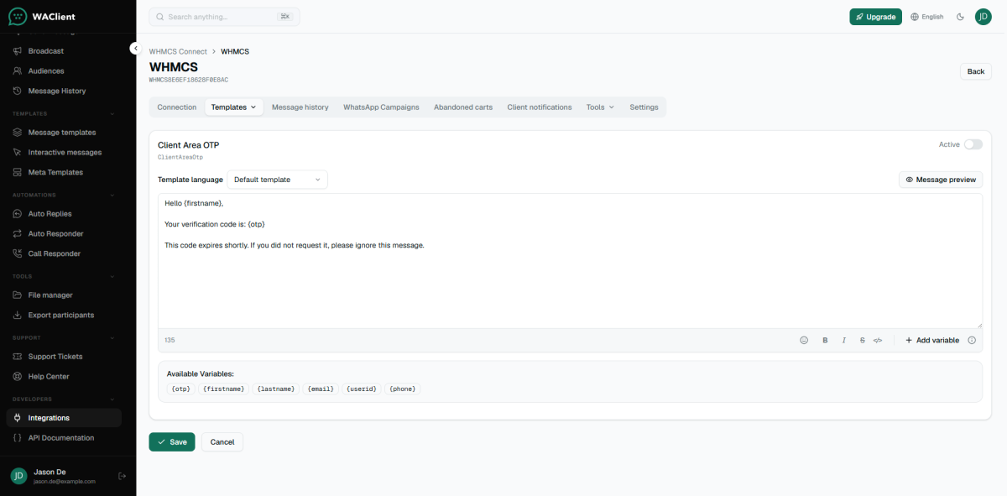Click the Save button
Viewport: 1007px width, 496px height.
pyautogui.click(x=172, y=442)
